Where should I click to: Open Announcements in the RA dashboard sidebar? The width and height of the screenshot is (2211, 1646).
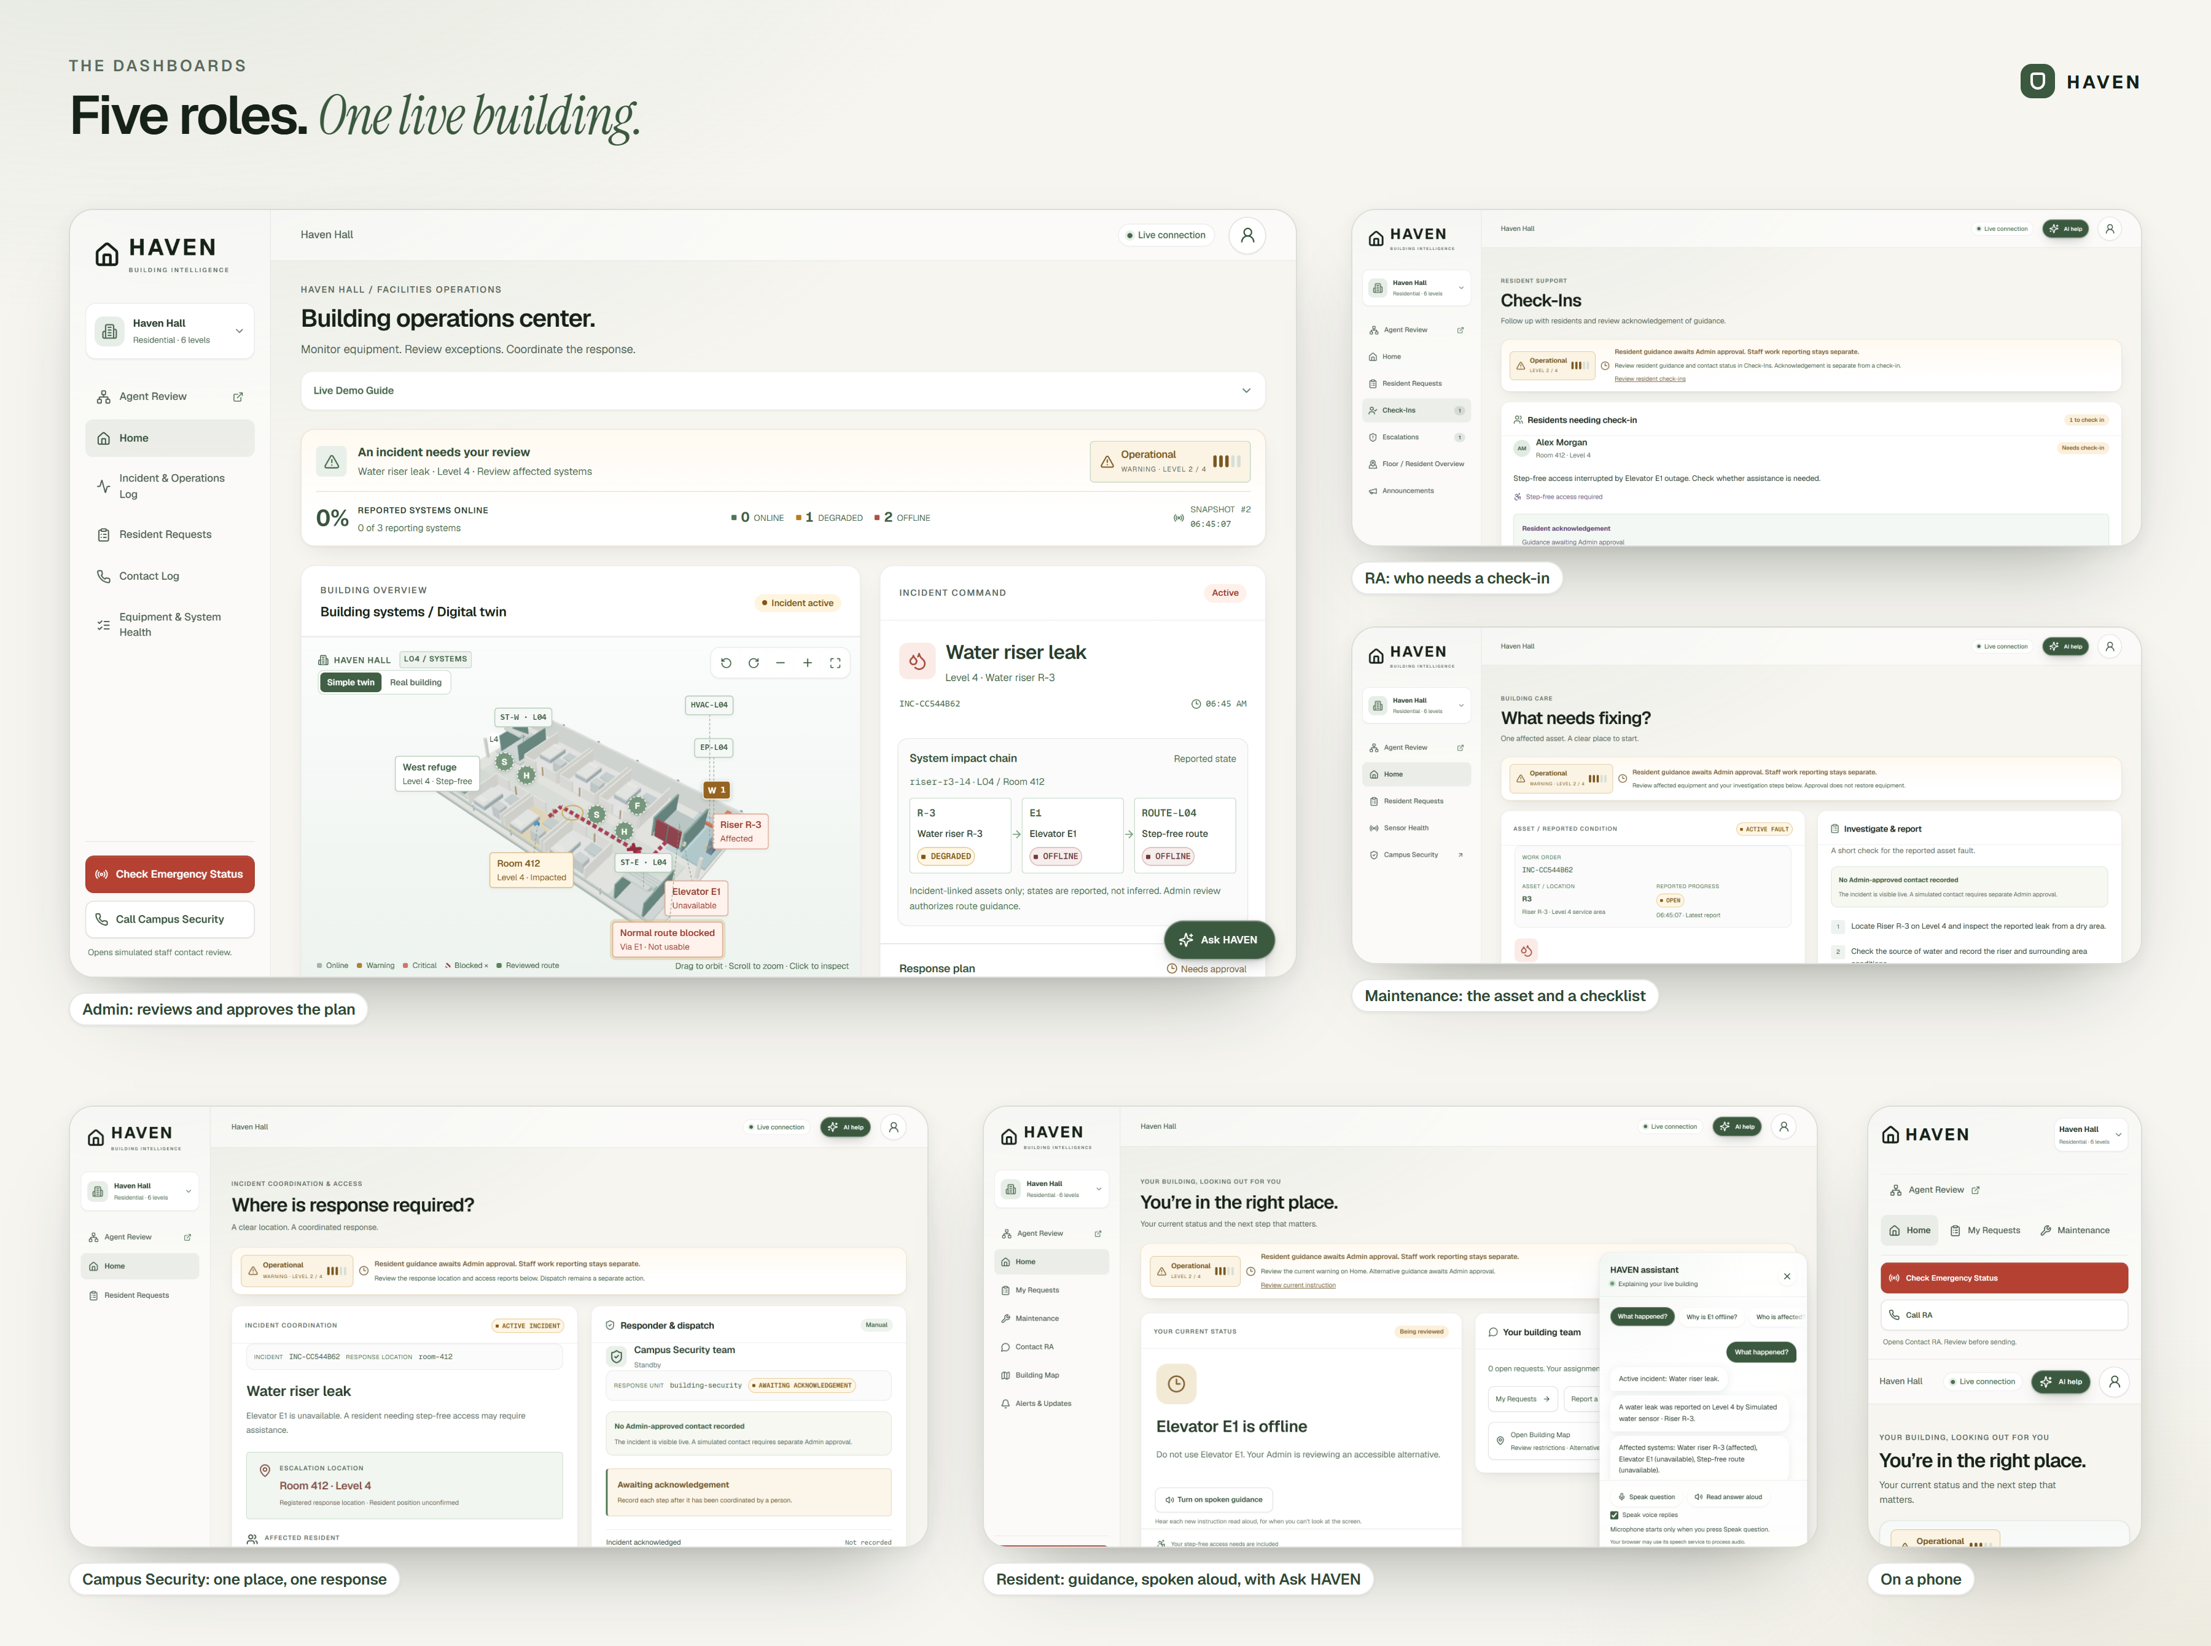click(x=1416, y=491)
